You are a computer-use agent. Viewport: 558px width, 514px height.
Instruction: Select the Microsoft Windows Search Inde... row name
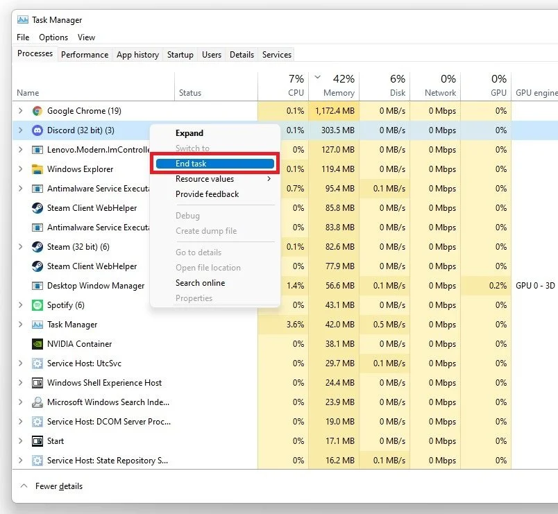click(x=108, y=402)
